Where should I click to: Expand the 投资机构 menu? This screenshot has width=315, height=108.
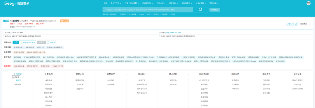[174, 3]
